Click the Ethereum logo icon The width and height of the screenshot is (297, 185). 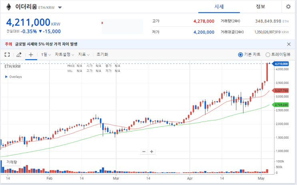pos(8,7)
